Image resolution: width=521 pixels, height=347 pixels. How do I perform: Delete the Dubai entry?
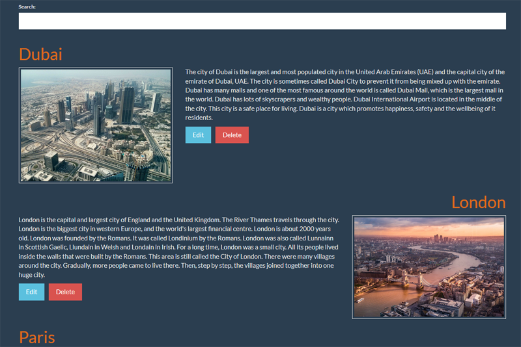(x=232, y=135)
